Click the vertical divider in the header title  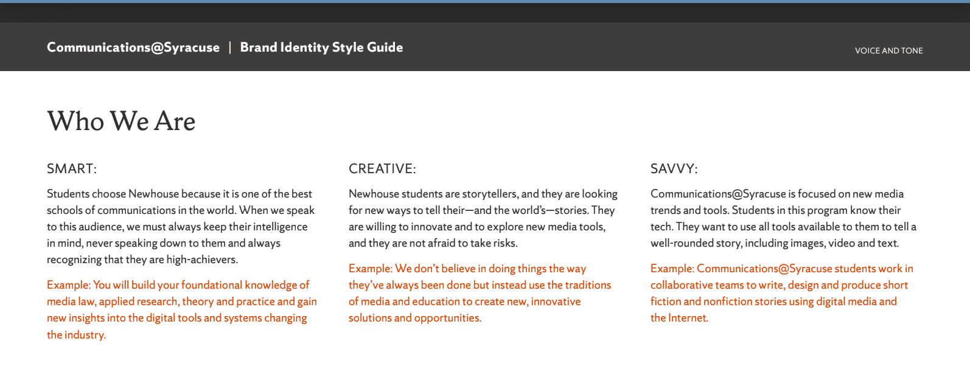coord(230,47)
